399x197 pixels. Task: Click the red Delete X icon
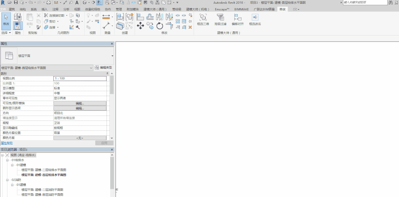click(190, 27)
